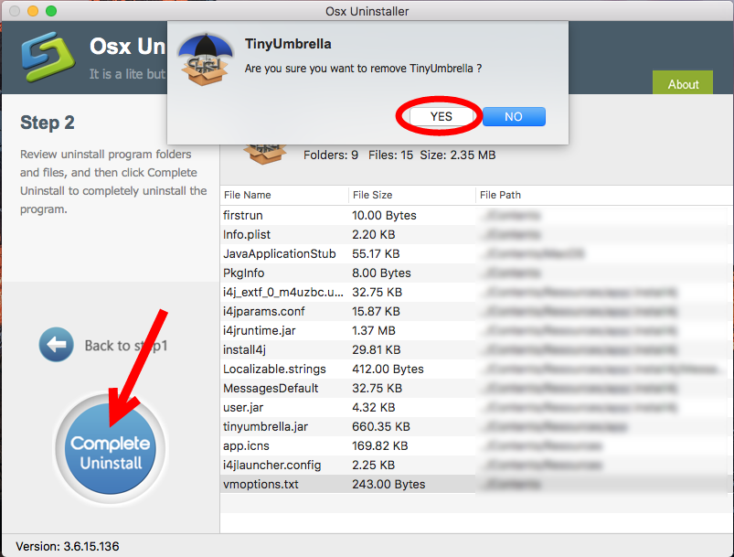Open the About page
Image resolution: width=734 pixels, height=557 pixels.
click(682, 83)
